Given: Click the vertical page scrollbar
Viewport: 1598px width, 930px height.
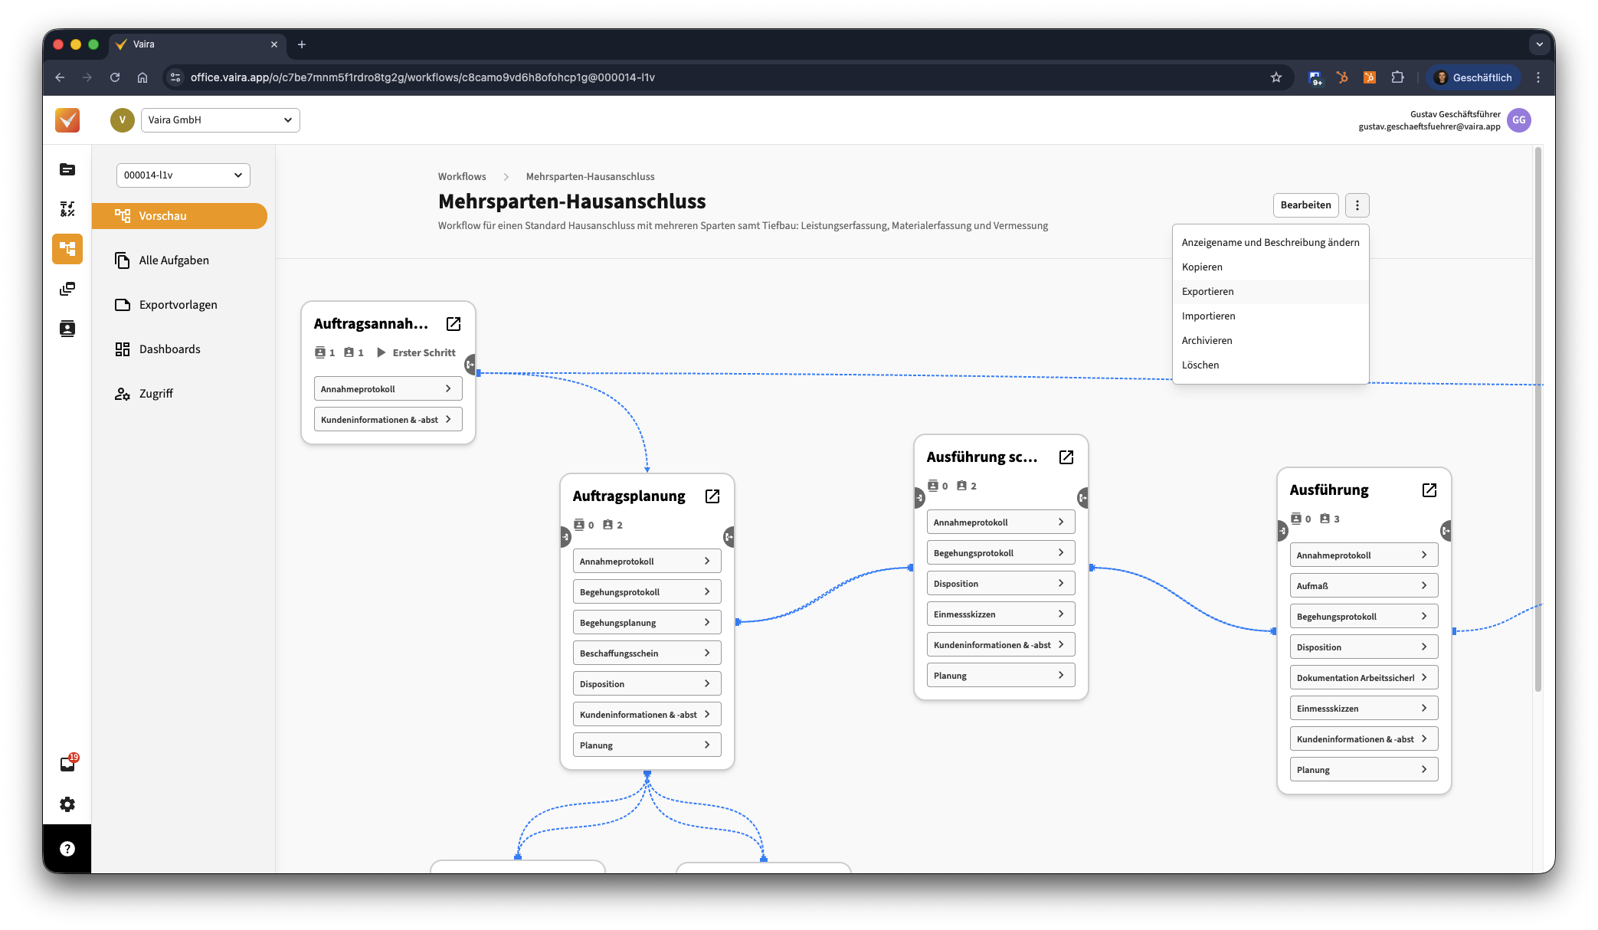Looking at the screenshot, I should pos(1537,421).
